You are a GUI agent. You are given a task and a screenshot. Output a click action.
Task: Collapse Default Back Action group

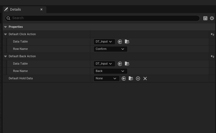[5, 56]
